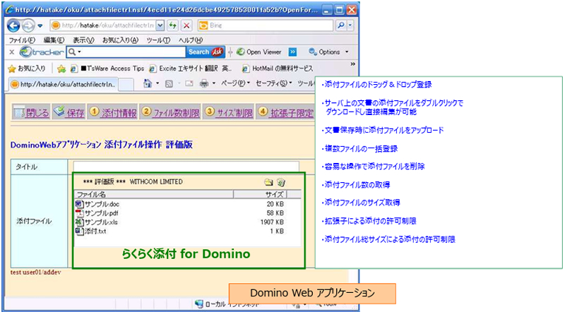Image resolution: width=565 pixels, height=312 pixels.
Task: Open the HotMail の無料サービス favorite
Action: point(278,68)
